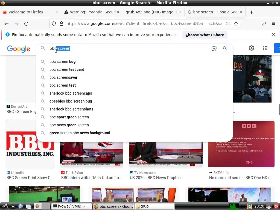Open the Pocket save icon

click(264, 24)
